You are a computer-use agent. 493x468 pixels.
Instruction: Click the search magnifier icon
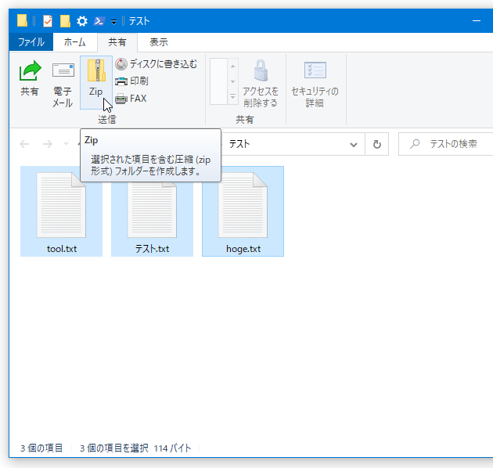pos(415,144)
